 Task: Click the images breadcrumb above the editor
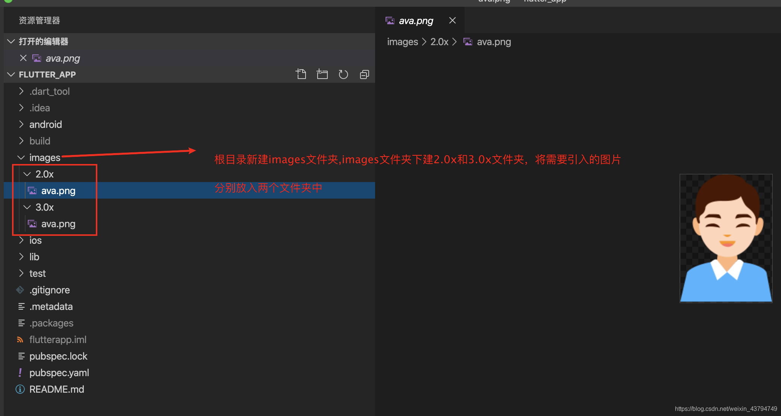(402, 42)
